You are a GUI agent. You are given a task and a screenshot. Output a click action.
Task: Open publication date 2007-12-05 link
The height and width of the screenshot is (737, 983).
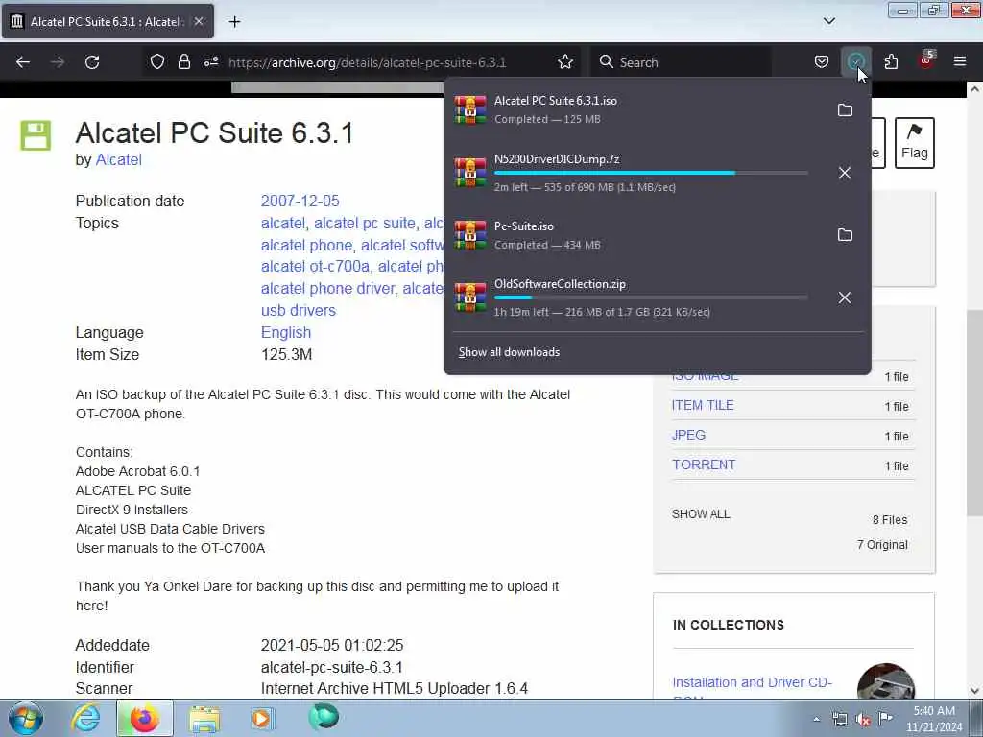coord(300,202)
